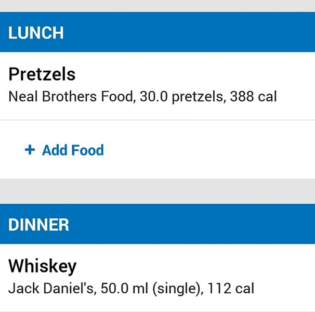Image resolution: width=315 pixels, height=312 pixels.
Task: Select the DINNER section header label
Action: click(x=38, y=225)
